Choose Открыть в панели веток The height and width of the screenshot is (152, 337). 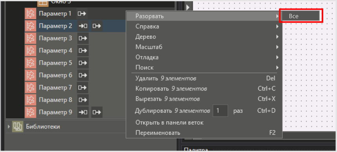[204, 123]
